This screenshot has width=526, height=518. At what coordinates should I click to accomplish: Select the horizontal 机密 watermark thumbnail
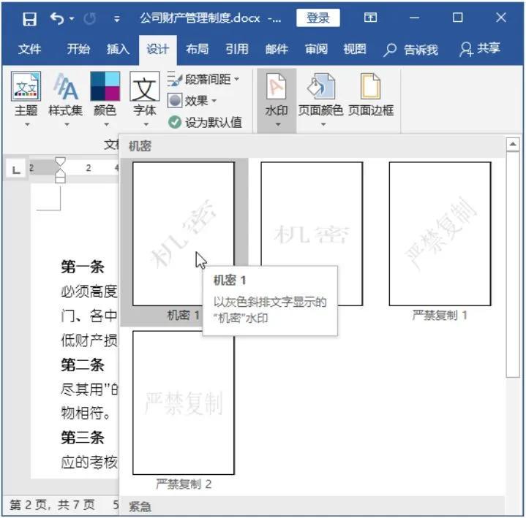click(312, 234)
